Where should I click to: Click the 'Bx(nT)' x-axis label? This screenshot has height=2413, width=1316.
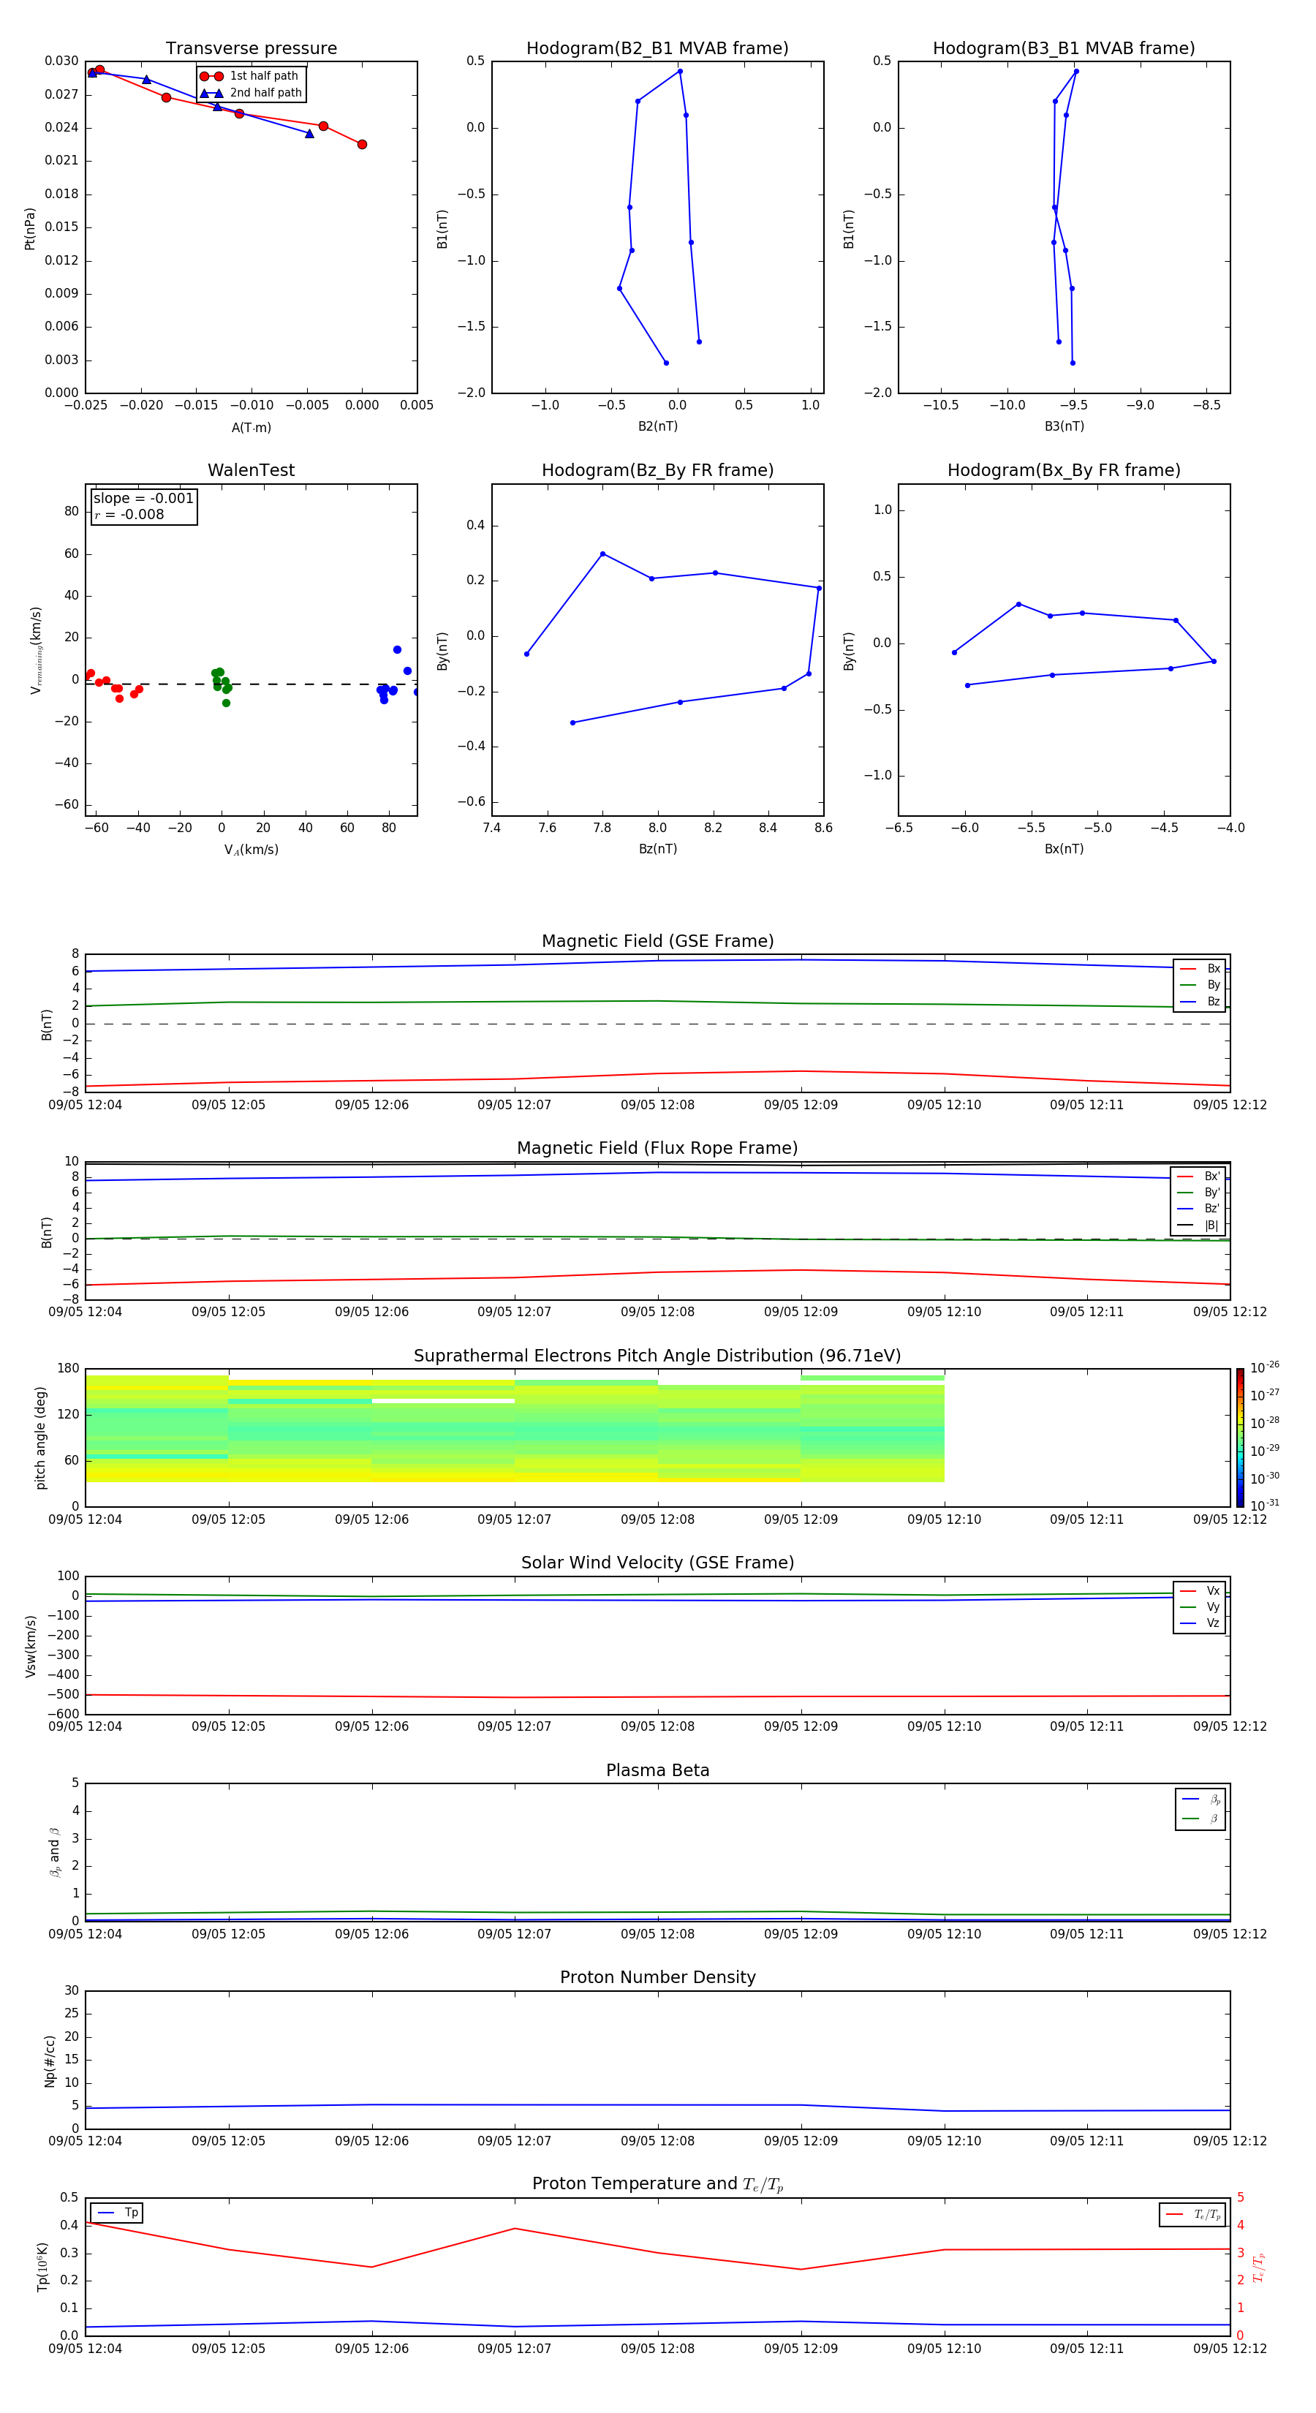[1064, 849]
